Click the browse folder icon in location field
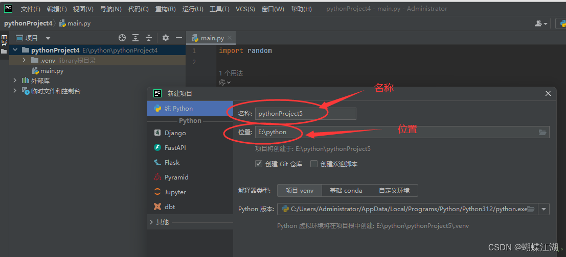The width and height of the screenshot is (566, 257). [542, 132]
